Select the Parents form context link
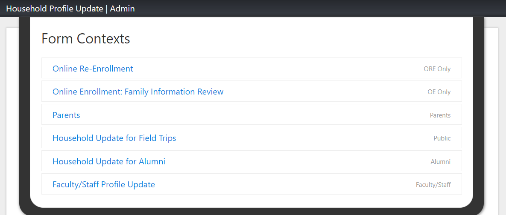This screenshot has width=506, height=215. [66, 115]
